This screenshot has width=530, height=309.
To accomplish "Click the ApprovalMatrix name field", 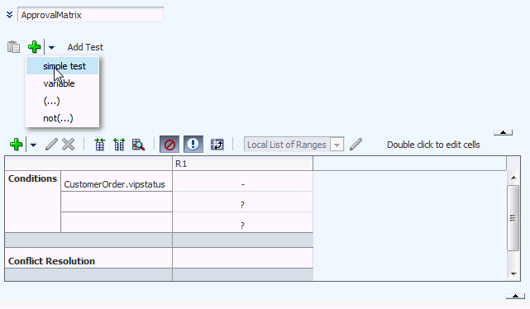I will (91, 15).
